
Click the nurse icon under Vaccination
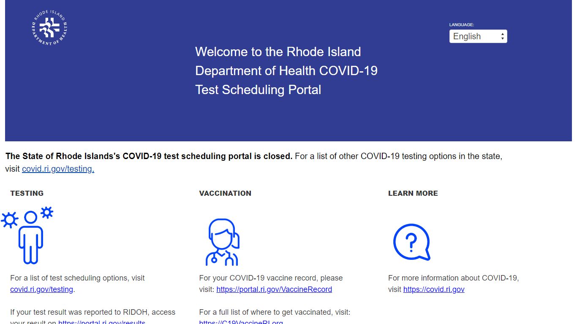tap(222, 242)
